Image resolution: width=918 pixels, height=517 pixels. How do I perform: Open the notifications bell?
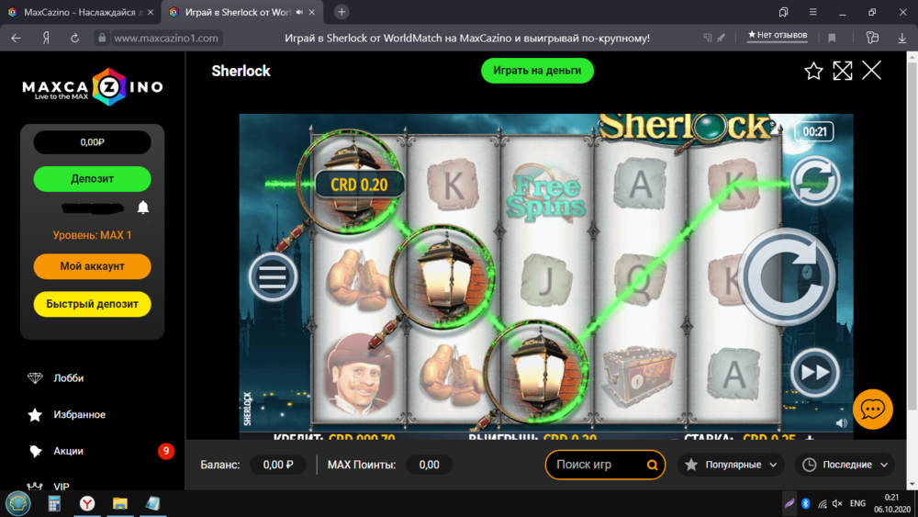pyautogui.click(x=143, y=208)
